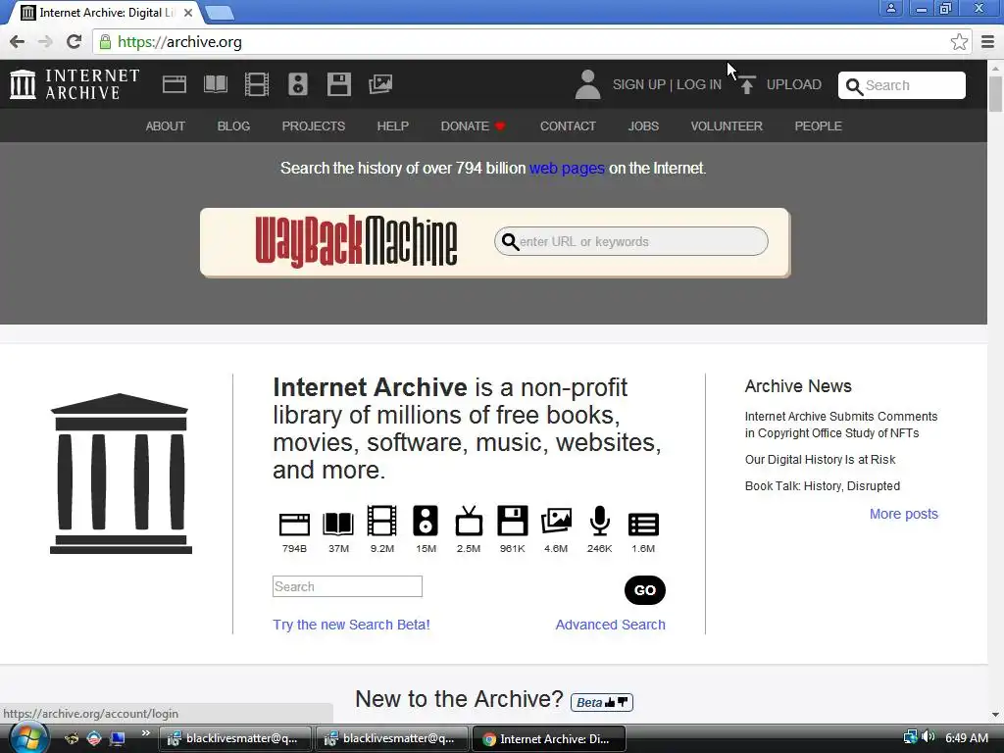1004x753 pixels.
Task: Open software icon labeled 961K
Action: tap(512, 521)
